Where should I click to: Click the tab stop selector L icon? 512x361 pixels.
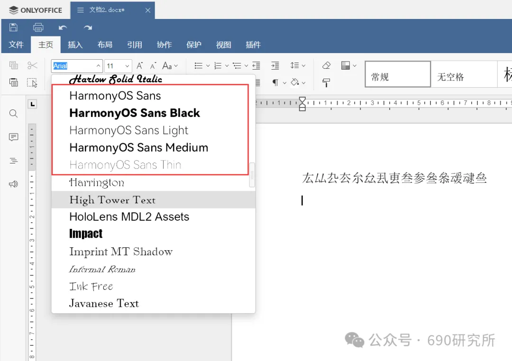[x=32, y=104]
